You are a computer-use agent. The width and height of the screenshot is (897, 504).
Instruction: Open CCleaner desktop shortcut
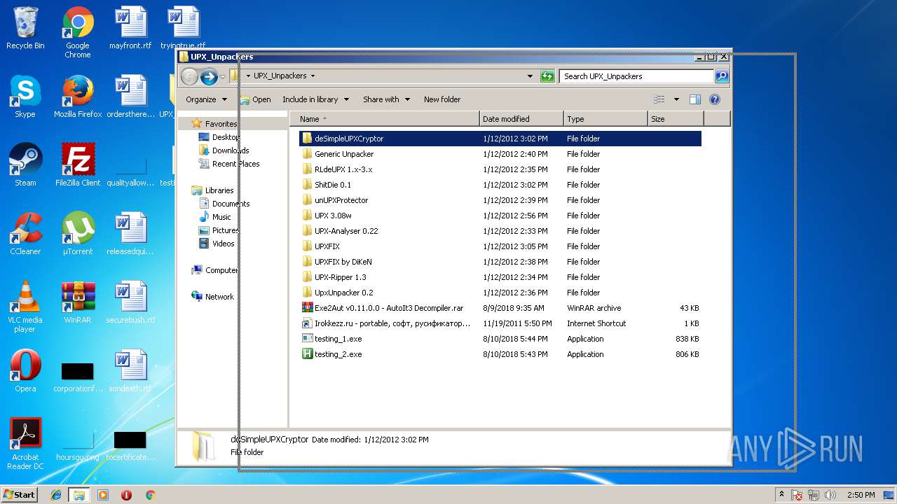[x=25, y=234]
